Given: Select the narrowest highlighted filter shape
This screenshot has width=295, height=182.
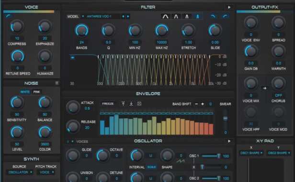Looking at the screenshot, I should 197,17.
